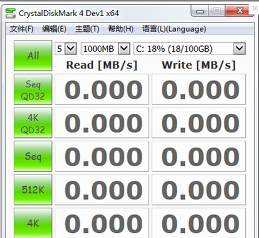259x238 pixels.
Task: Click the 4K QD32 write result value
Action: pyautogui.click(x=199, y=122)
